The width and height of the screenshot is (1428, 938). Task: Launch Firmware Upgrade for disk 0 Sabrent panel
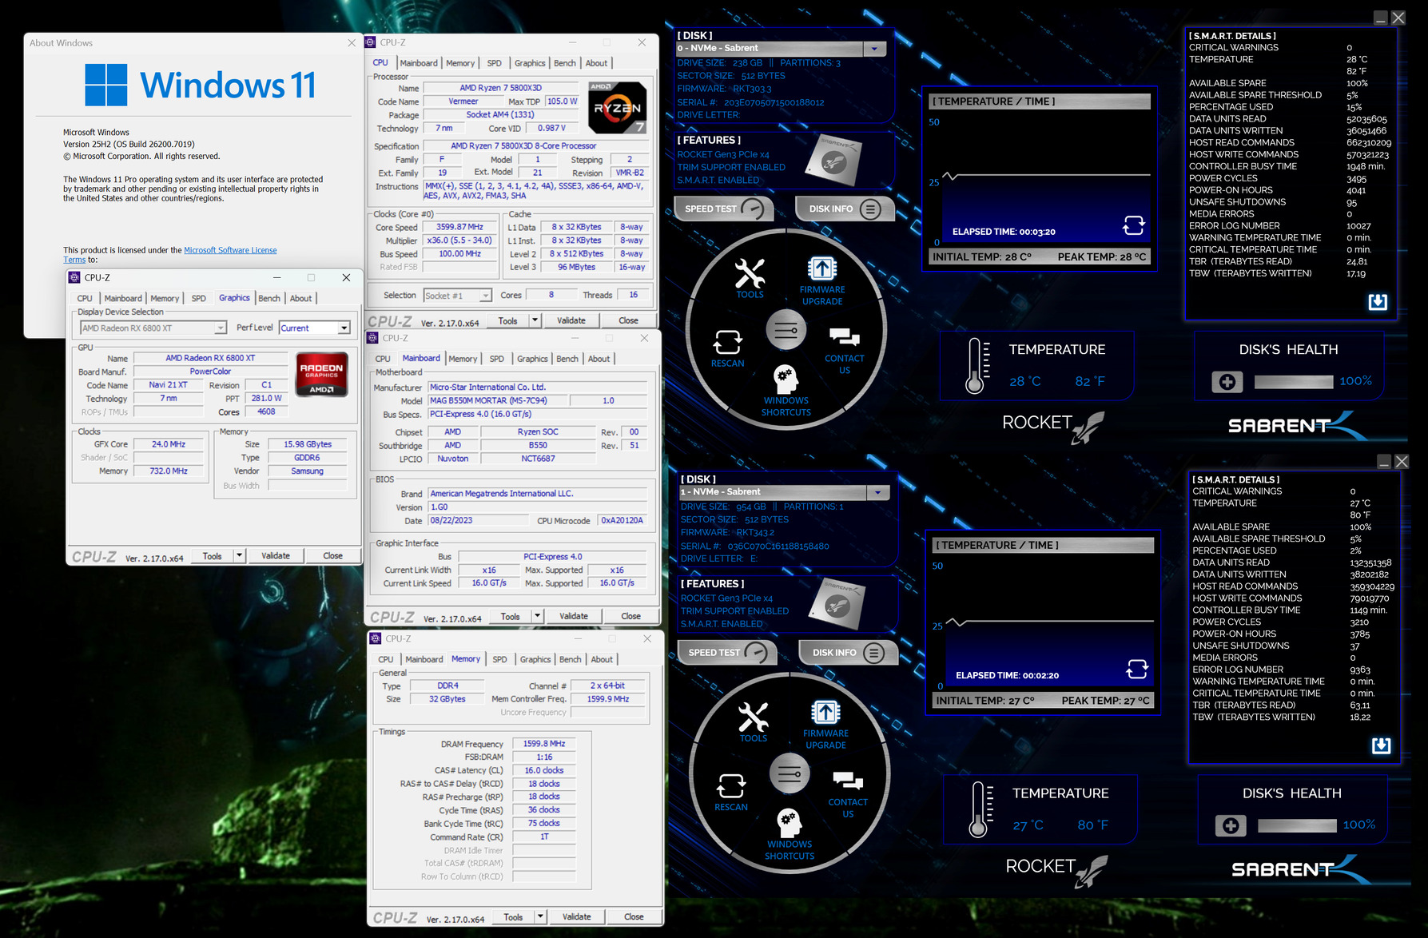click(x=822, y=281)
